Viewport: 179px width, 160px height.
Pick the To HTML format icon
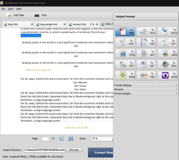click(123, 53)
